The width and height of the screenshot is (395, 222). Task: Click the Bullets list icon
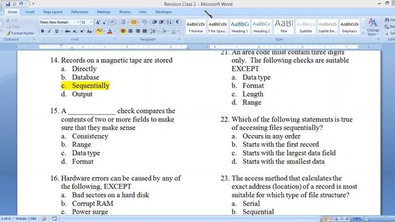click(123, 22)
